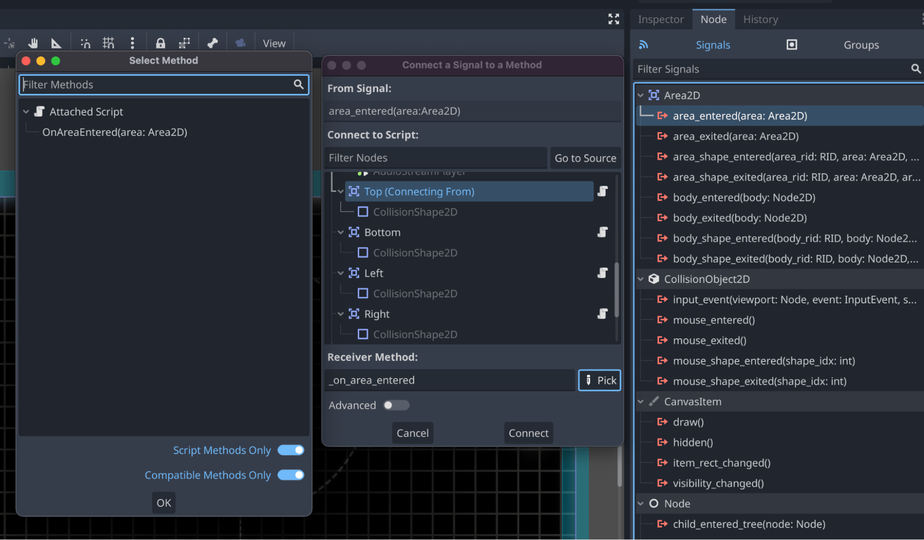Click the Signals panel icon in Node tab
924x540 pixels.
(x=643, y=44)
